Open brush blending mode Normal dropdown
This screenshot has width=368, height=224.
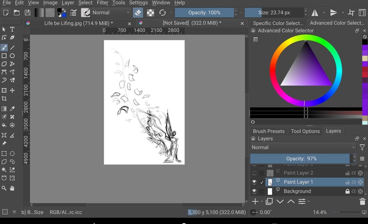pyautogui.click(x=111, y=12)
